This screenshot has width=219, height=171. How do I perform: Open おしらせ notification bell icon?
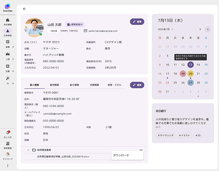[x=7, y=132]
